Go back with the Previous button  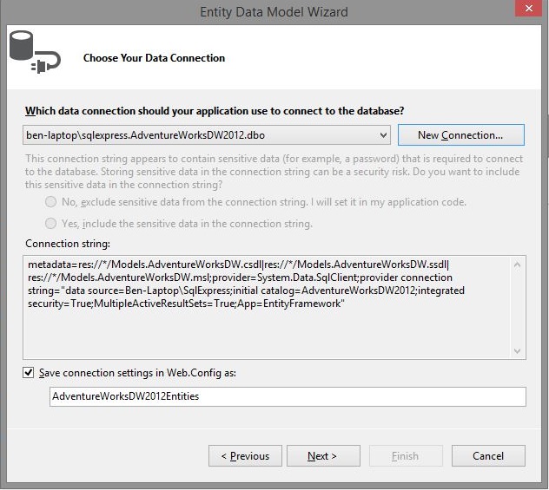pos(245,456)
